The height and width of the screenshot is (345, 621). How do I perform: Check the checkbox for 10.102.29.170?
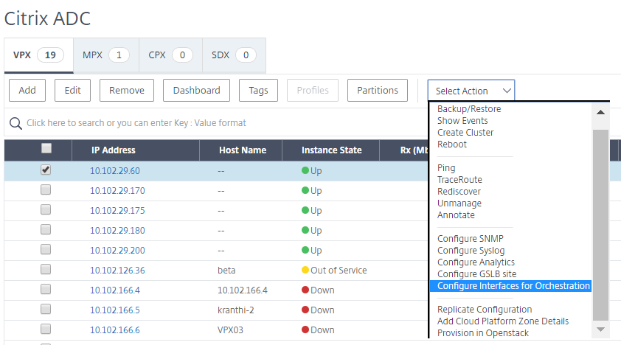[46, 189]
